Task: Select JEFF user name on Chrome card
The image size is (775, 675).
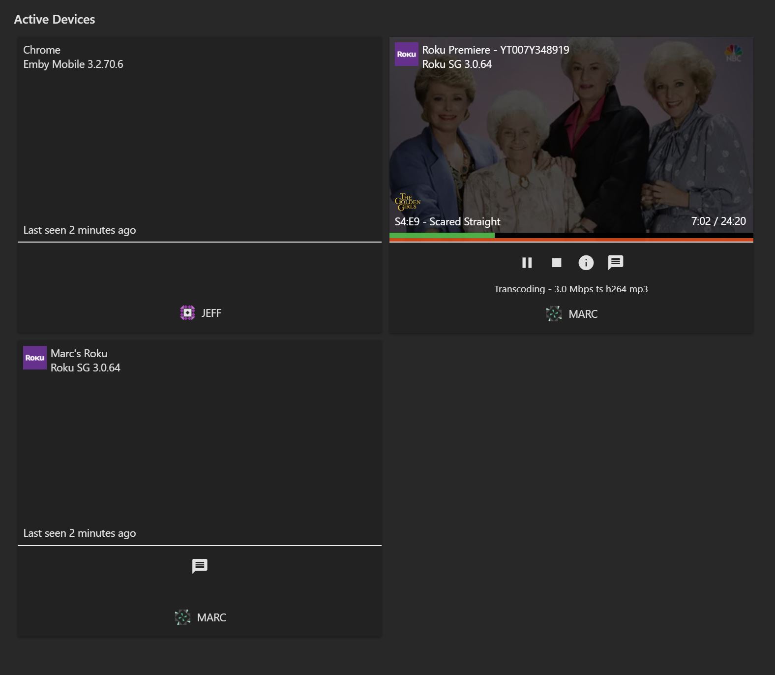Action: tap(211, 313)
